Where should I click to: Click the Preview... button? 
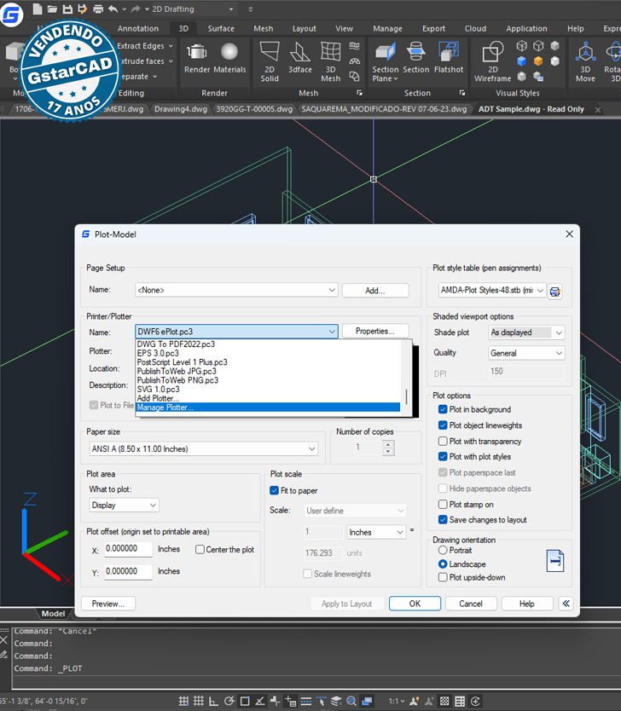(x=108, y=604)
